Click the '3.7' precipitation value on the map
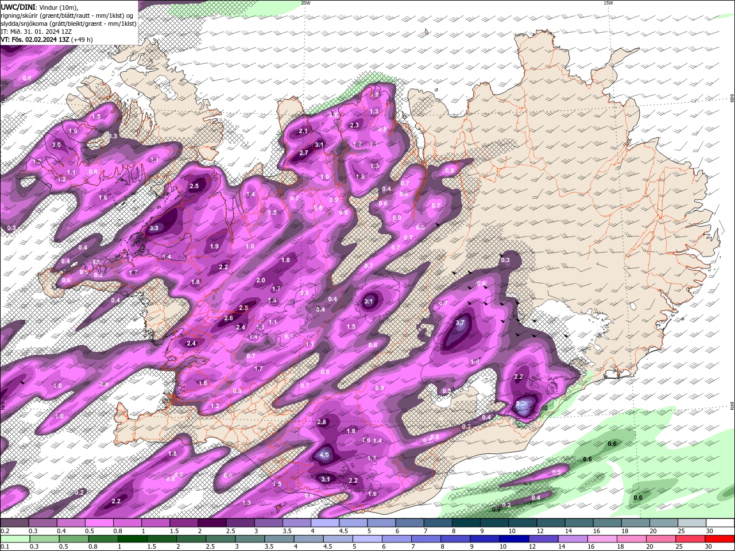The image size is (735, 551). (460, 323)
